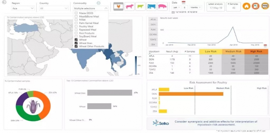Go to the orange Home icon

pos(246,6)
